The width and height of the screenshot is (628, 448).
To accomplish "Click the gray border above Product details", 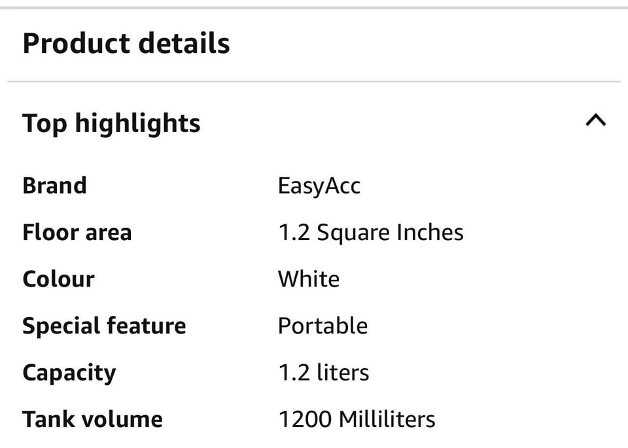I will coord(314,7).
